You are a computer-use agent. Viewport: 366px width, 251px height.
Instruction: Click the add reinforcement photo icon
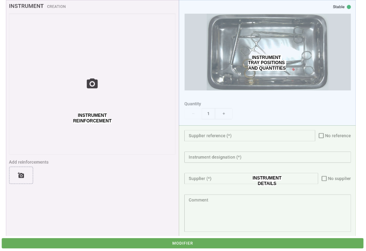pos(21,175)
